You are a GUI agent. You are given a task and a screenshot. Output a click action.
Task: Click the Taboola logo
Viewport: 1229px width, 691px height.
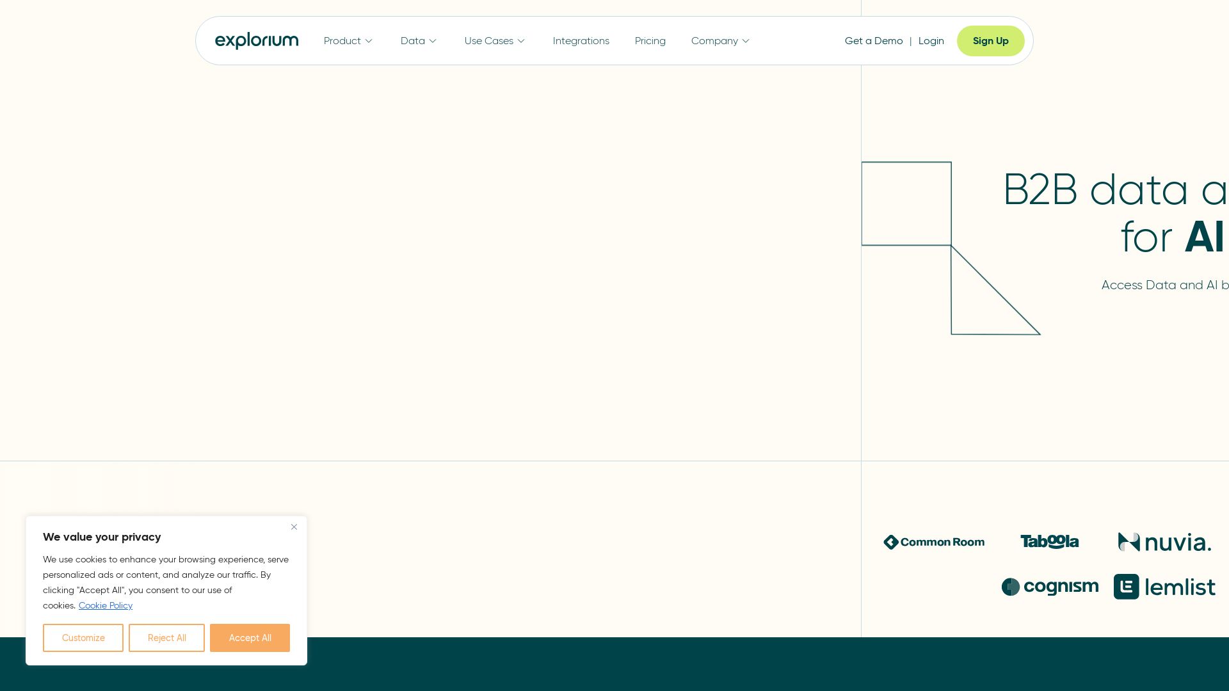pyautogui.click(x=1050, y=542)
